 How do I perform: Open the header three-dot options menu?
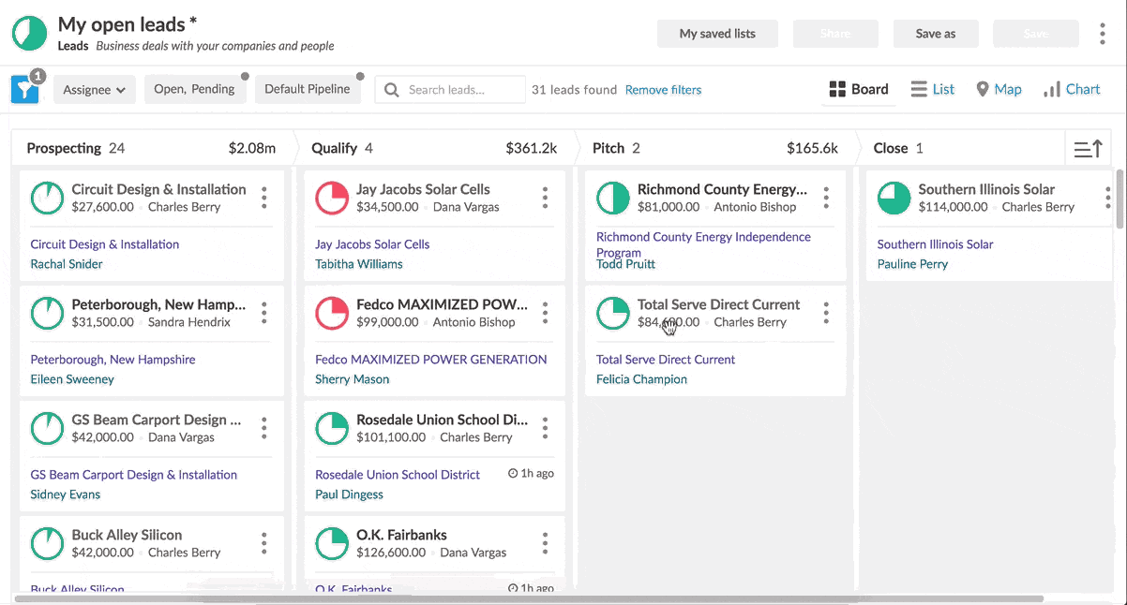1103,34
